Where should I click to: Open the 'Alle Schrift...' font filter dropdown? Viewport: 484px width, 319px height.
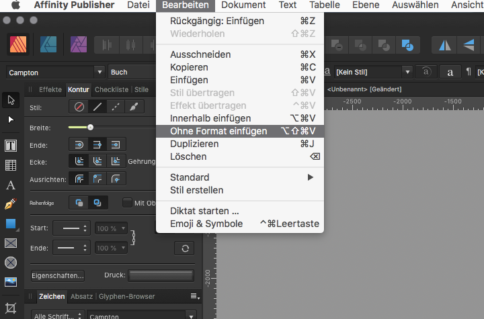point(58,315)
